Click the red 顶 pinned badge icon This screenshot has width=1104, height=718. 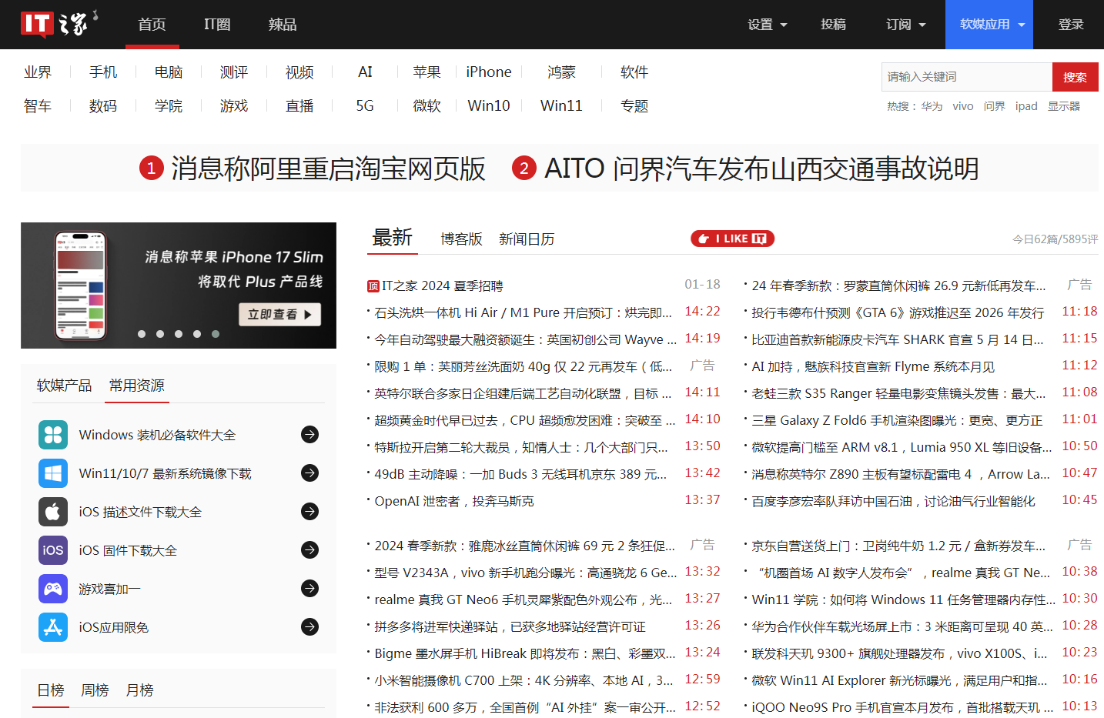(373, 286)
